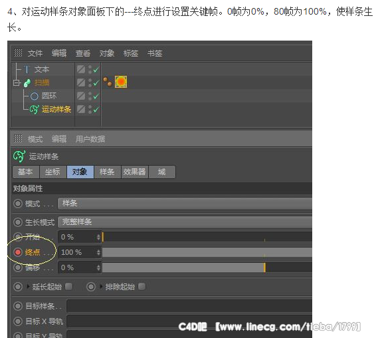Toggle the green enable check on 运动样条 row
Image resolution: width=378 pixels, height=338 pixels.
96,110
